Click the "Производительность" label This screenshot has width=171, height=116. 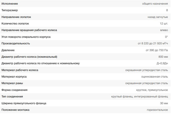(16, 43)
